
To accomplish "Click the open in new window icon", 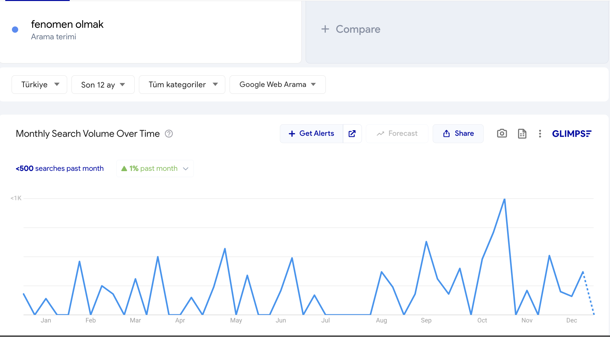I will [352, 133].
